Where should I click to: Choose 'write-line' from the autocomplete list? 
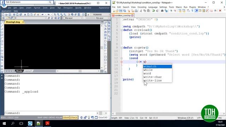(x=157, y=80)
